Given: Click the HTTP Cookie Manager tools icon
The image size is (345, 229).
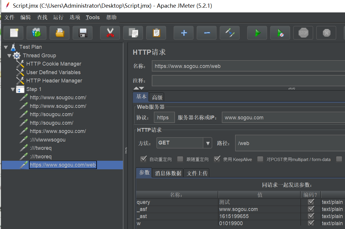Looking at the screenshot, I should click(x=20, y=64).
